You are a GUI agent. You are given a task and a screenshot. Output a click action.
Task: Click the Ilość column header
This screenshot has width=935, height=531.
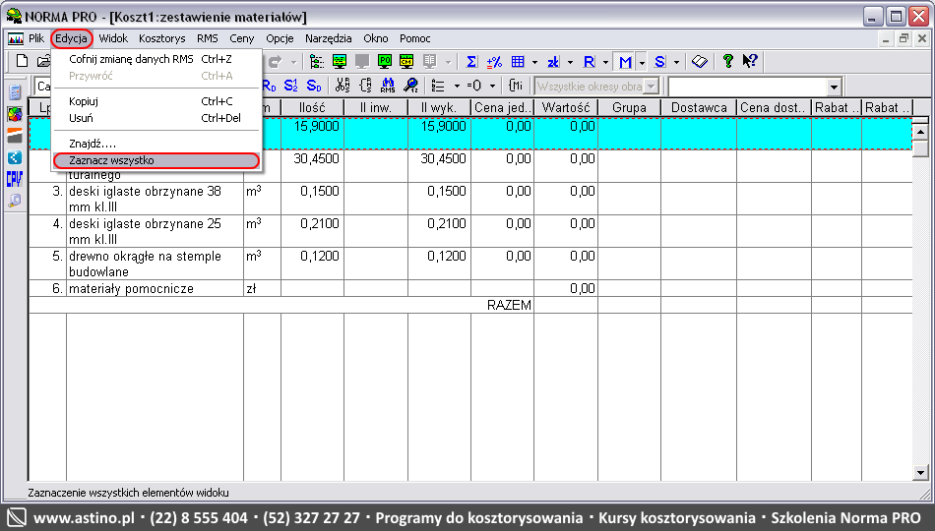(312, 107)
